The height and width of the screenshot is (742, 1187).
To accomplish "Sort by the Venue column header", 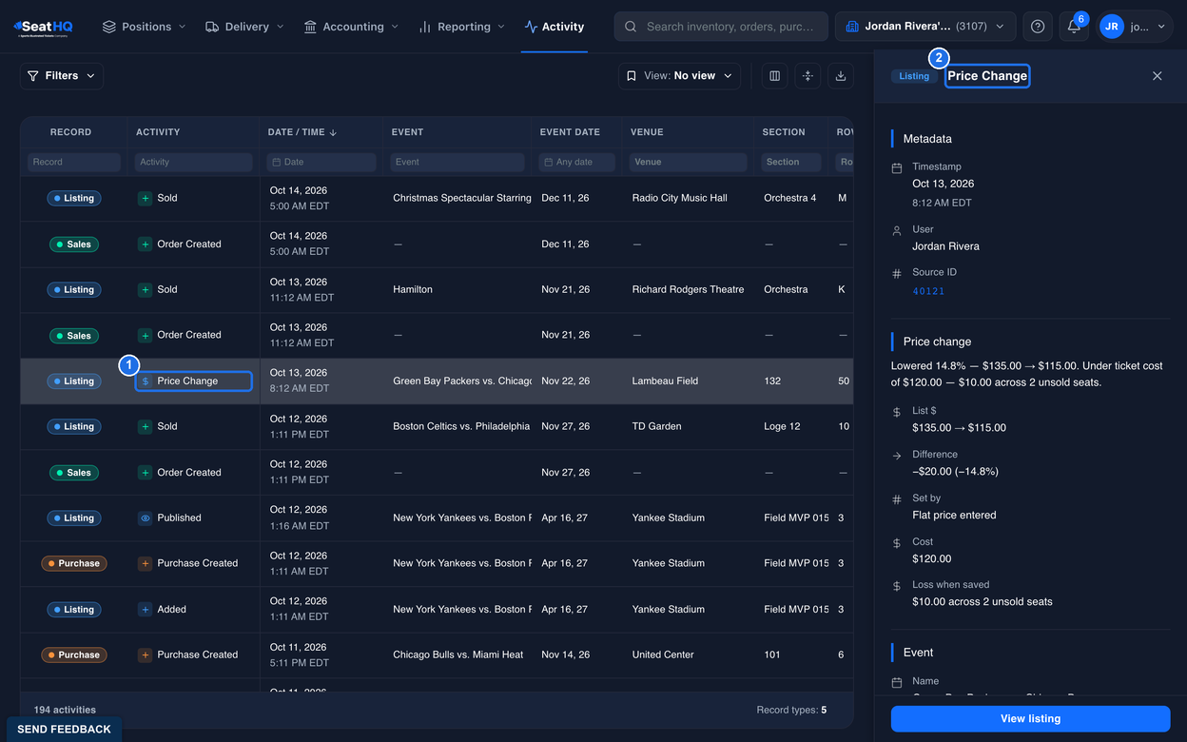I will tap(647, 132).
